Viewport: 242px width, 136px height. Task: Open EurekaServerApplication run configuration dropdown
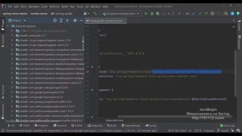point(121,14)
